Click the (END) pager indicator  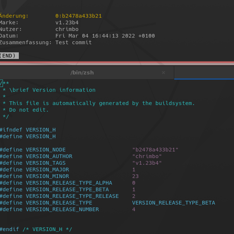click(x=8, y=56)
